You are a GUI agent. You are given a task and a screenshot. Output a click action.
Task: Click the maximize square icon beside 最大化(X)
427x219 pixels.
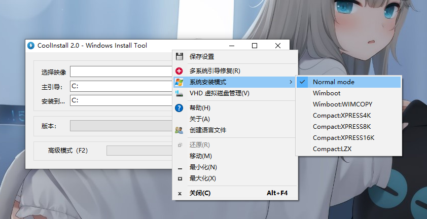180,178
